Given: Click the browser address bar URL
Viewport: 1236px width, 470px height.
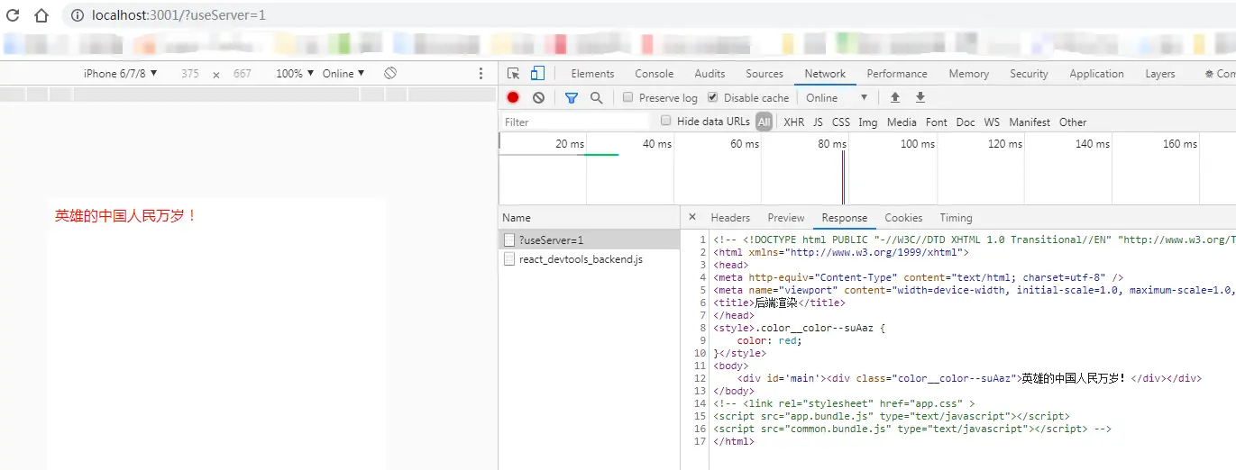Looking at the screenshot, I should tap(179, 15).
